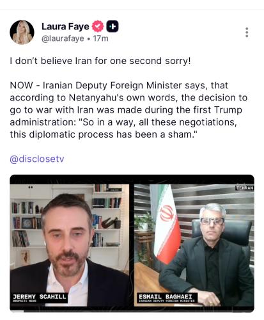Viewport: 264px width, 320px height.
Task: Seek on the video progress bar
Action: tap(132, 311)
